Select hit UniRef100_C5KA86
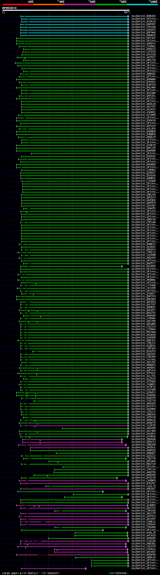 tap(143, 527)
